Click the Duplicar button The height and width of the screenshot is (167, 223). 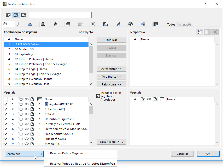pos(111,40)
